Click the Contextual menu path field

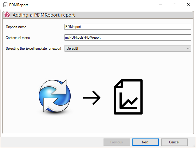click(x=127, y=37)
